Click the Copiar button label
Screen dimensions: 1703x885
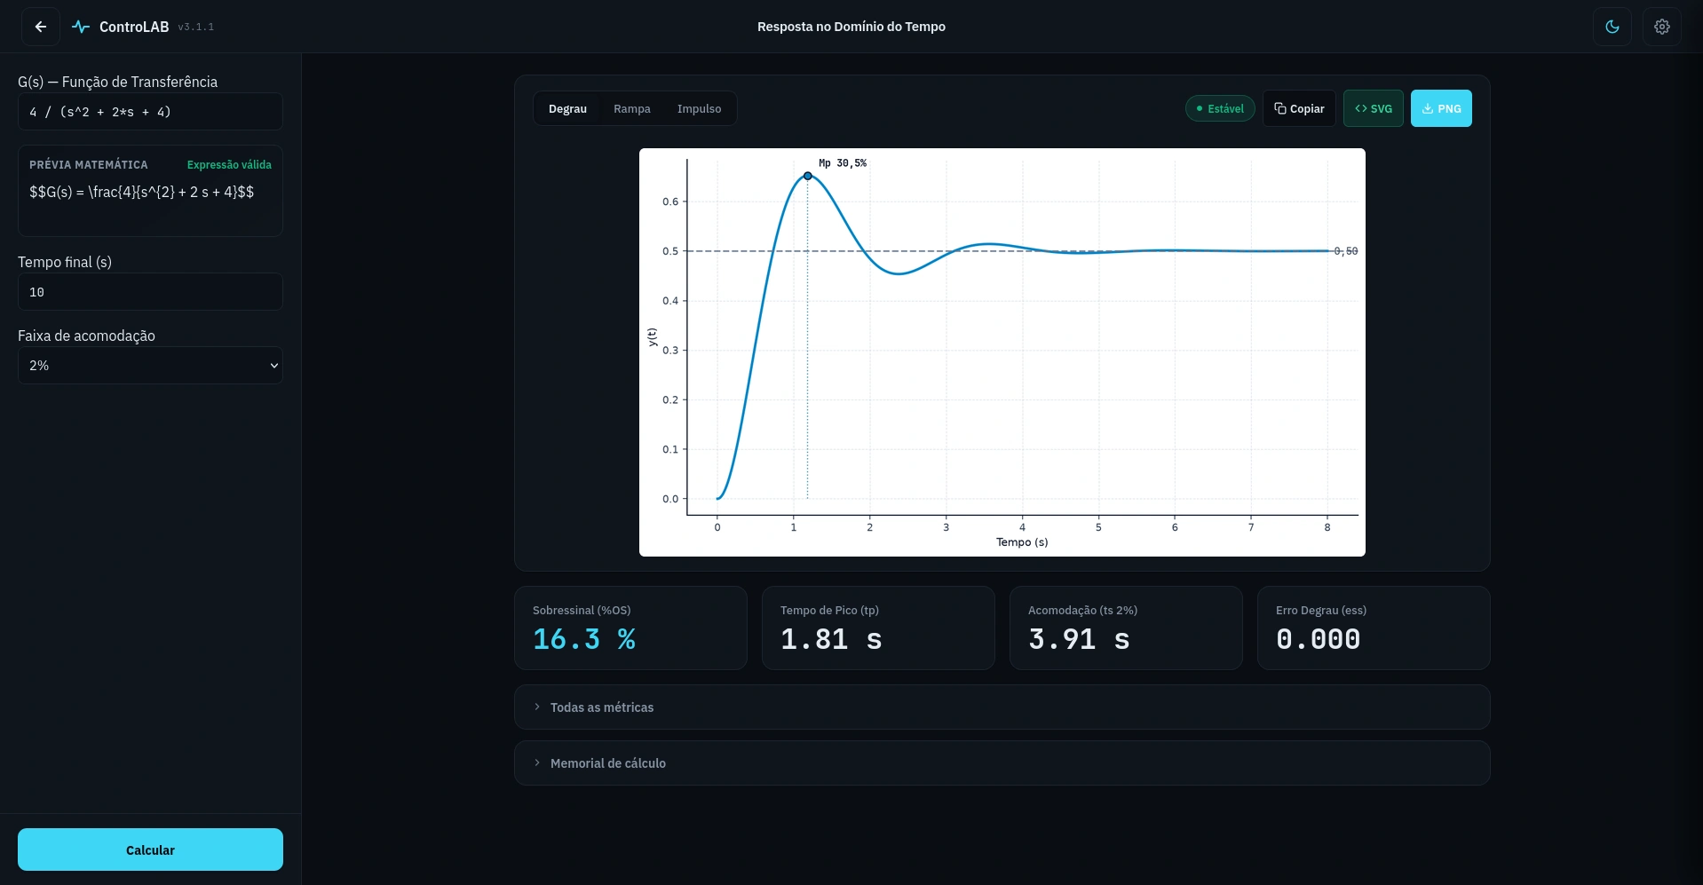point(1307,108)
